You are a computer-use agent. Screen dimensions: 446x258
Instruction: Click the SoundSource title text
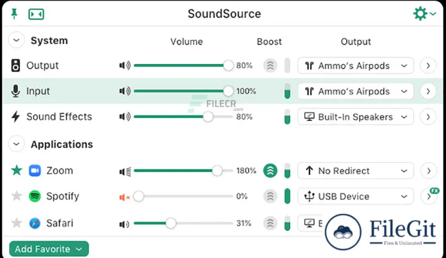coord(224,14)
